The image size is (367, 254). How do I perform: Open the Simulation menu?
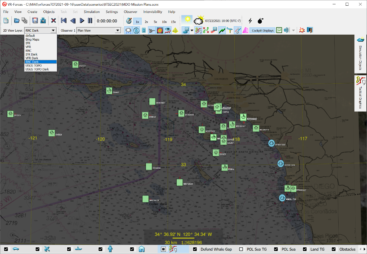click(x=91, y=12)
